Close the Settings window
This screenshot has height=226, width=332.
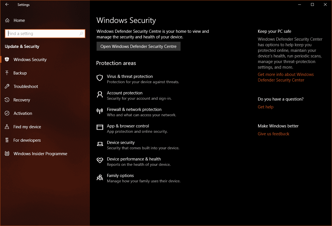(325, 4)
